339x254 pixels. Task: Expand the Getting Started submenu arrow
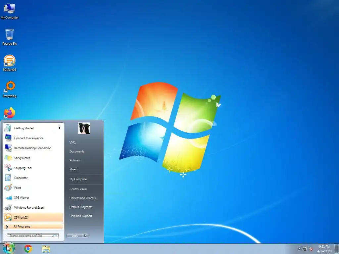click(x=60, y=128)
